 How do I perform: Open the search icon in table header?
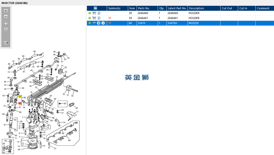(96, 8)
